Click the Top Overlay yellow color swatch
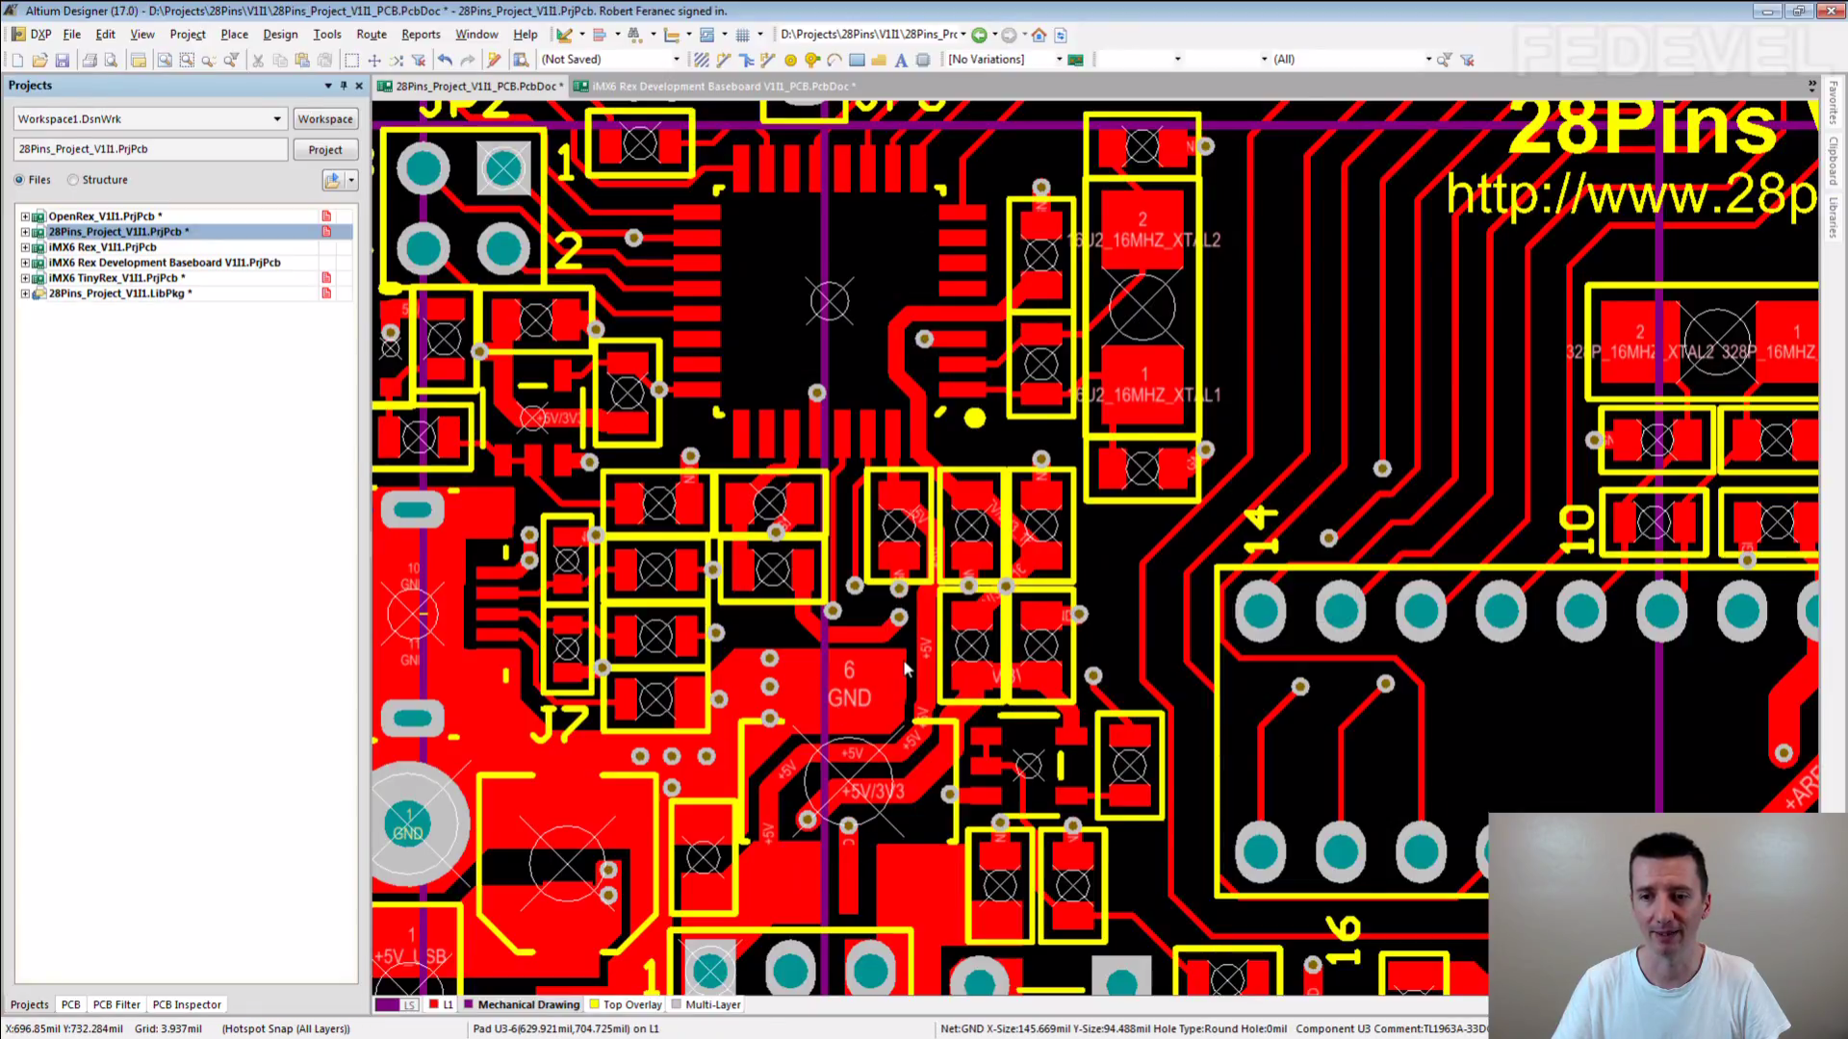This screenshot has height=1039, width=1848. tap(595, 1004)
